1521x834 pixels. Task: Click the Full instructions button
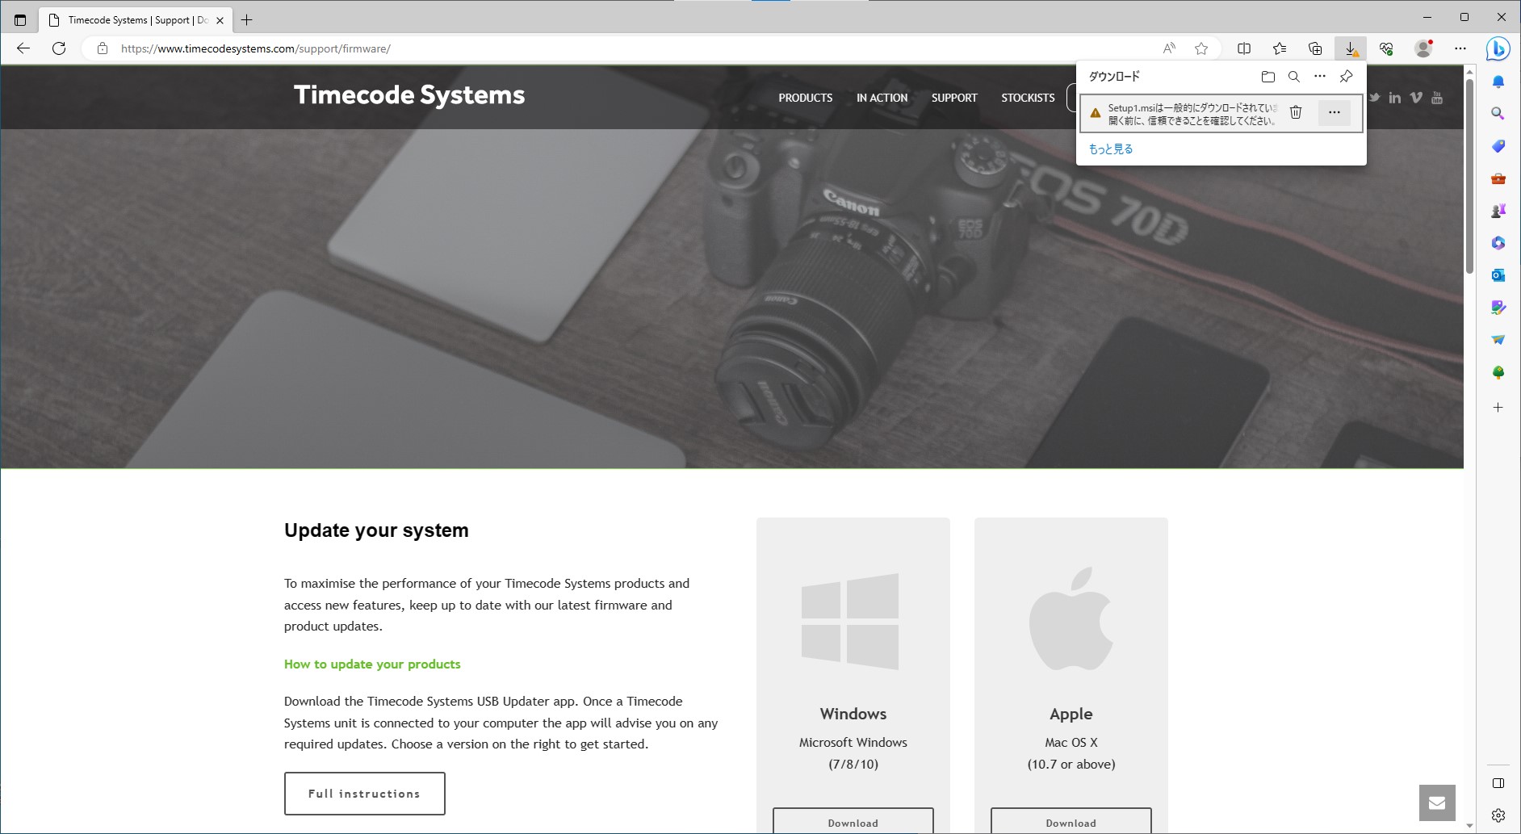365,794
